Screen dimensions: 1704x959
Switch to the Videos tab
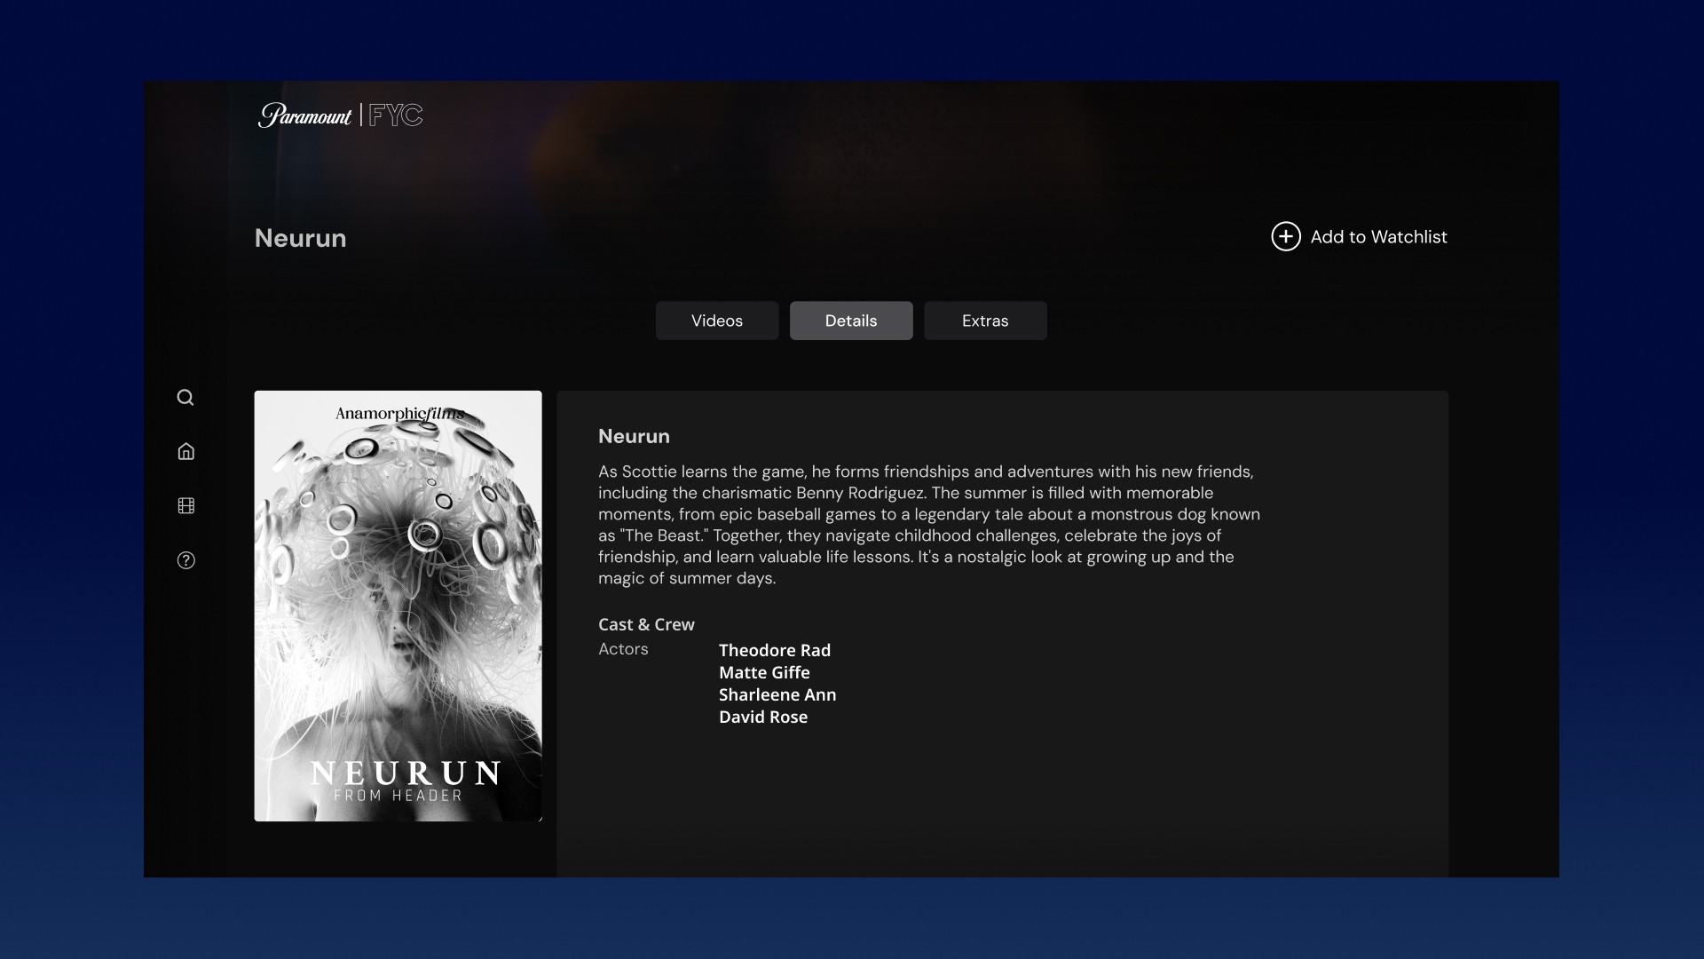[716, 321]
